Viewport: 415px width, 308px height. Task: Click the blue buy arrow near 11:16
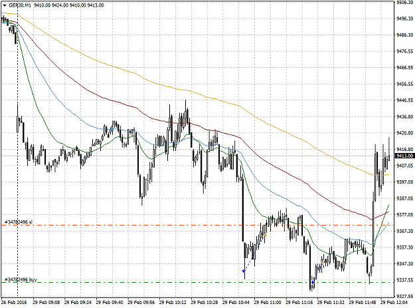tap(313, 283)
